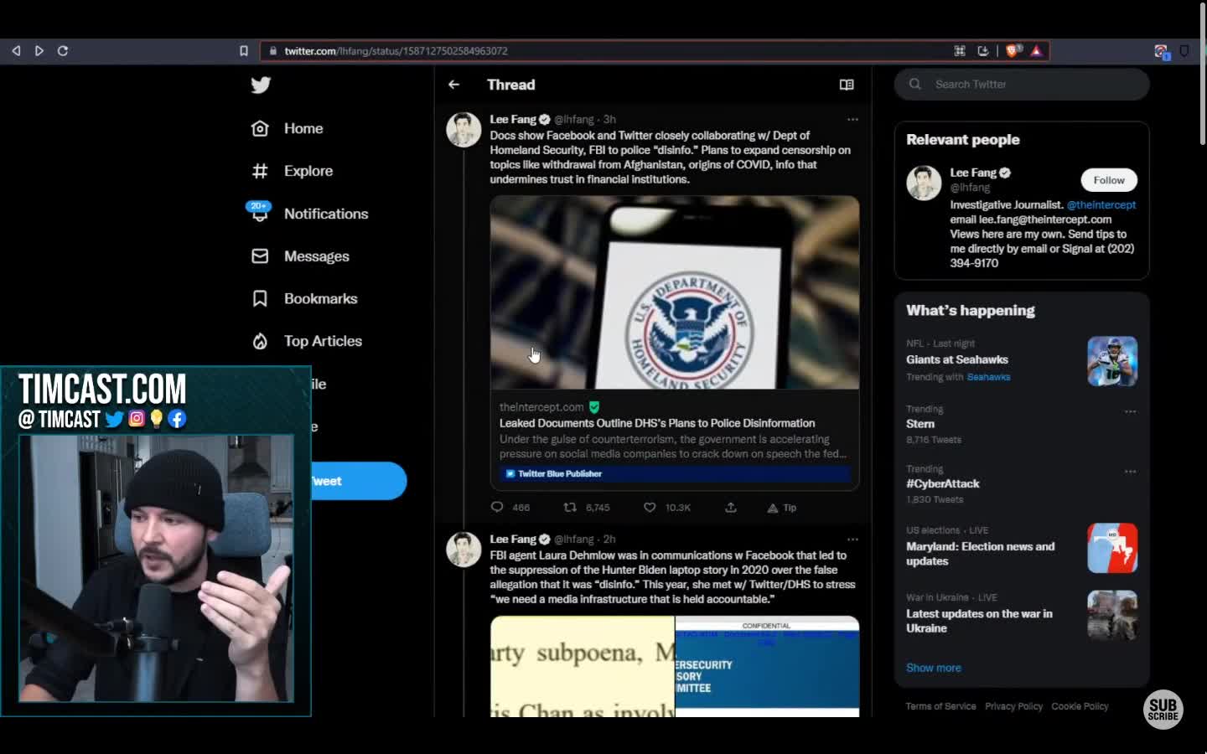Reload the page with refresh icon
Viewport: 1207px width, 754px height.
point(62,51)
